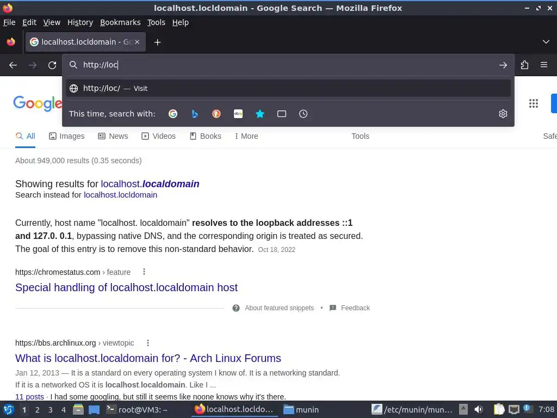This screenshot has width=557, height=418.
Task: Search this time with eBay
Action: pyautogui.click(x=238, y=114)
